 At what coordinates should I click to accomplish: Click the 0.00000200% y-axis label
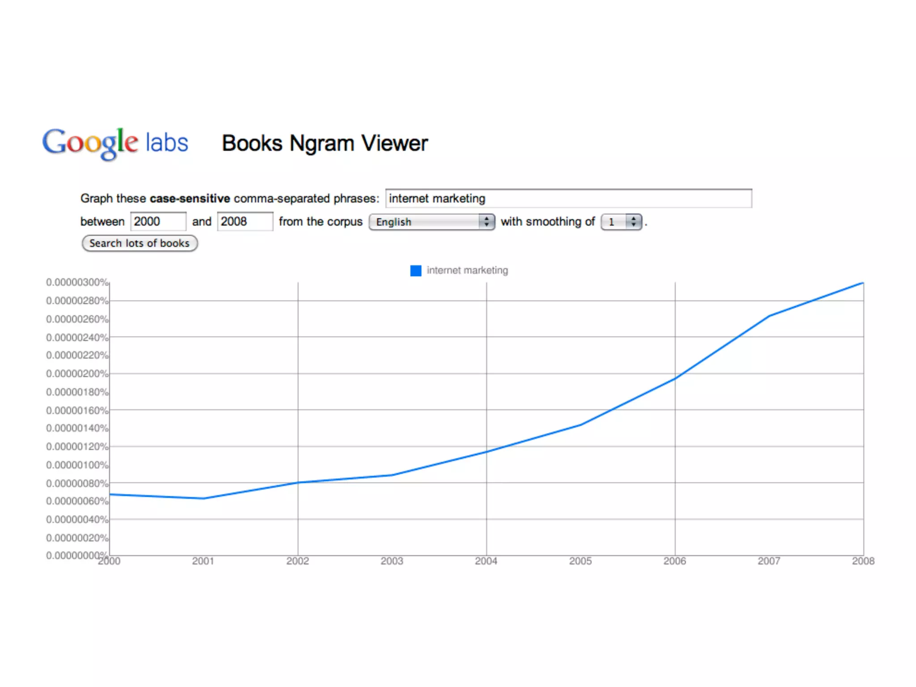77,373
